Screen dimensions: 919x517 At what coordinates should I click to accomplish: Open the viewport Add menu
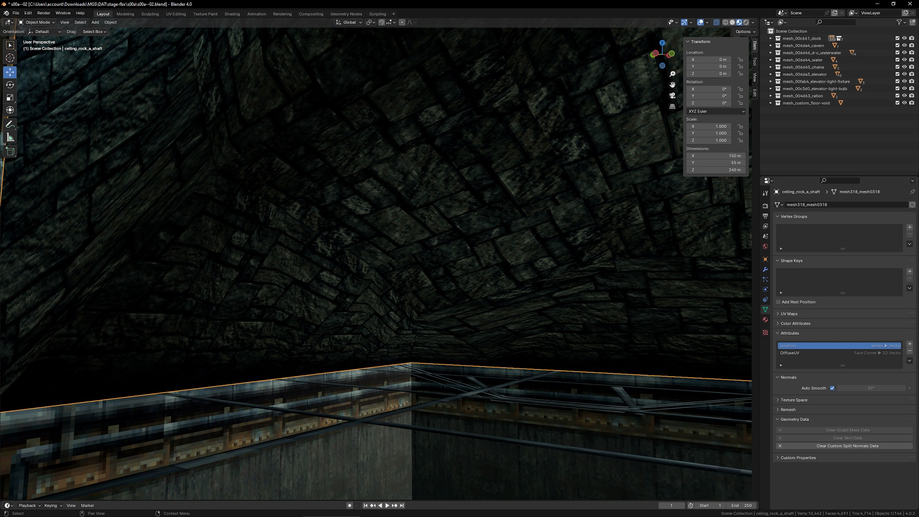coord(95,22)
